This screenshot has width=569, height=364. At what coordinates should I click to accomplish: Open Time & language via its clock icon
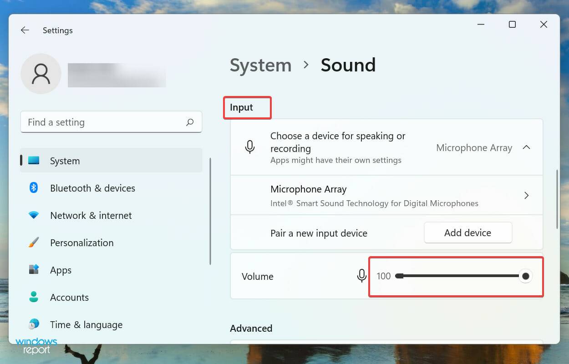[x=33, y=324]
